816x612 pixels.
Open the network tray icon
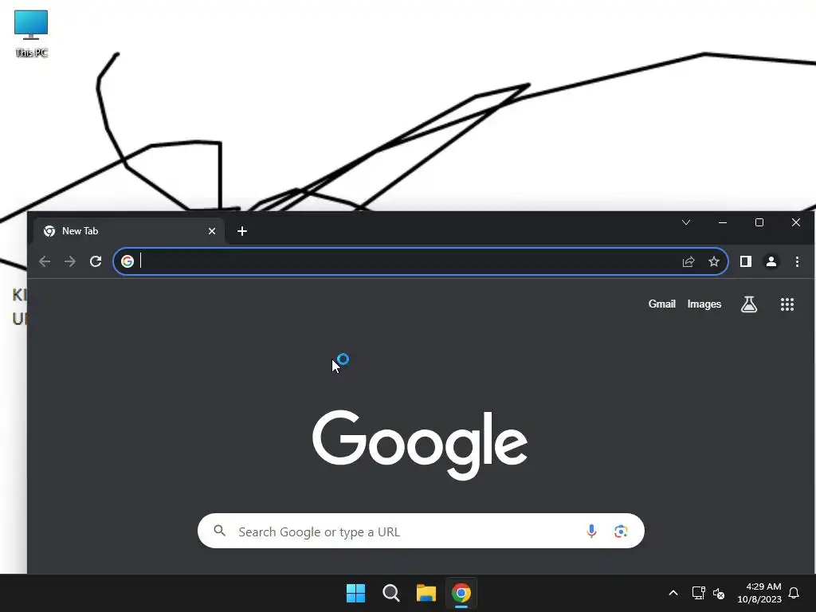click(698, 593)
